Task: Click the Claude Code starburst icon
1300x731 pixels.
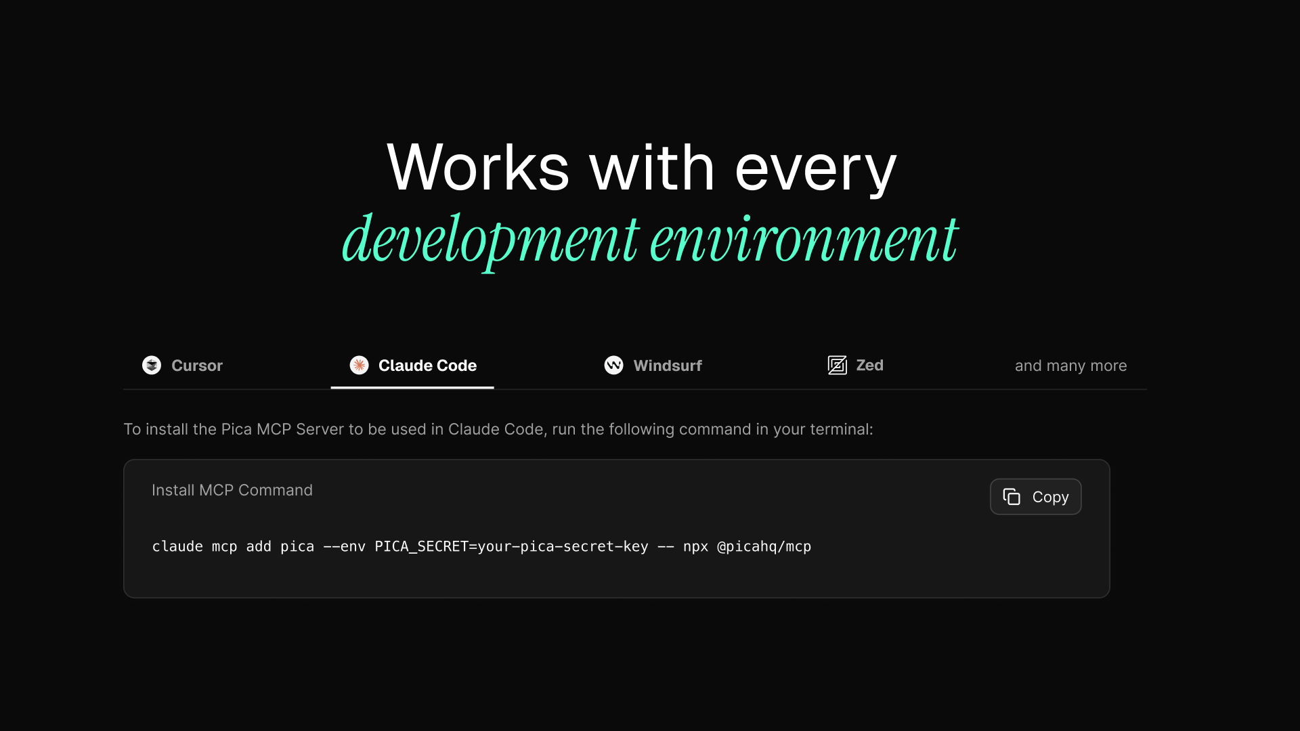Action: (359, 365)
